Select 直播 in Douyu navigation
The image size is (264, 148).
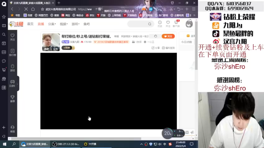point(41,24)
